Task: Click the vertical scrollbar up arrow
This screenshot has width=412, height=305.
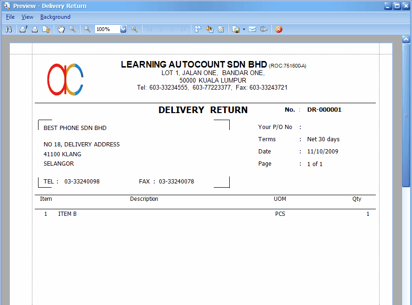Action: click(406, 39)
